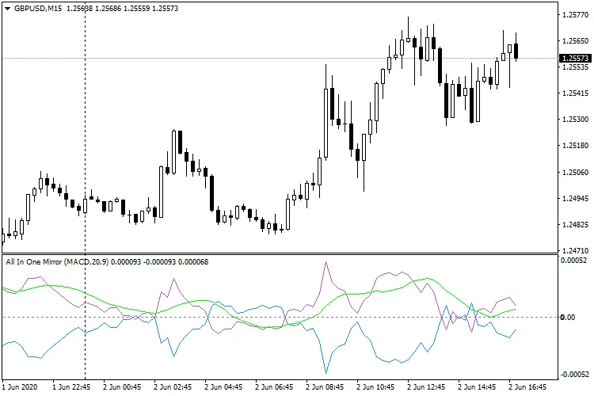Click the time label 2 Jun 06:45

[x=274, y=387]
